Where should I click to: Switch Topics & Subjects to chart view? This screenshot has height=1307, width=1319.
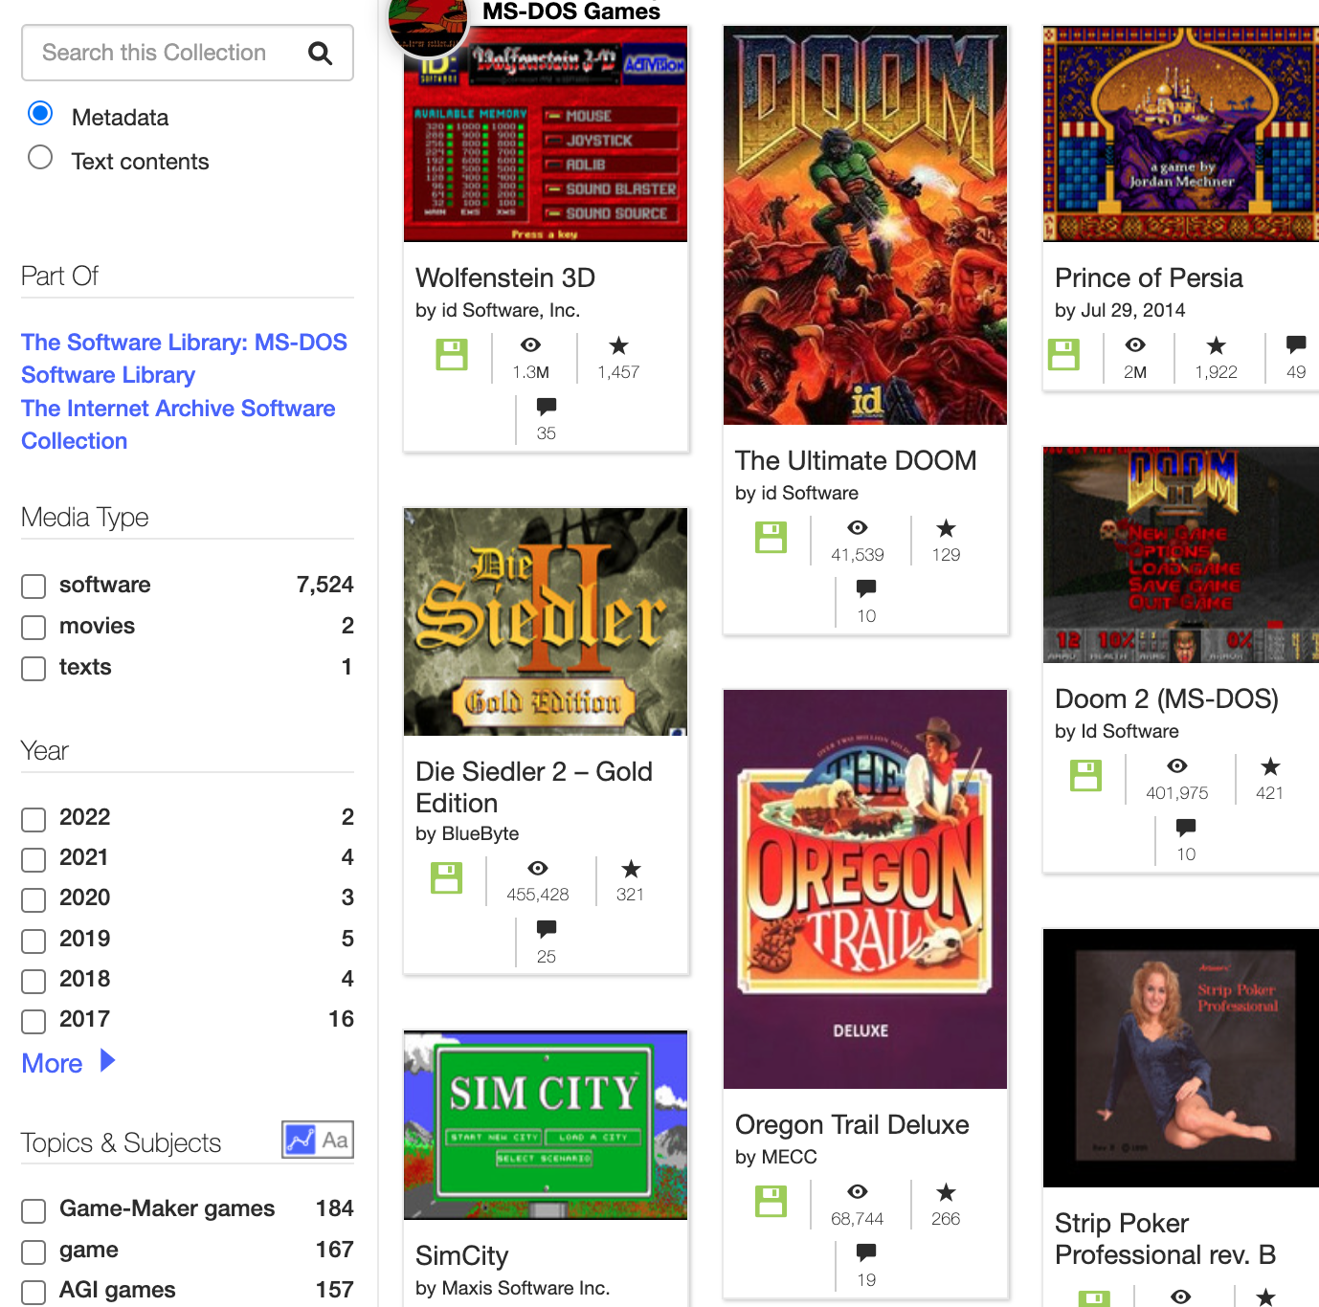(300, 1140)
